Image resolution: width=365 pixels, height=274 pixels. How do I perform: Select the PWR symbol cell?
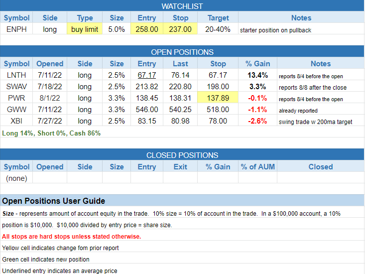click(x=16, y=98)
